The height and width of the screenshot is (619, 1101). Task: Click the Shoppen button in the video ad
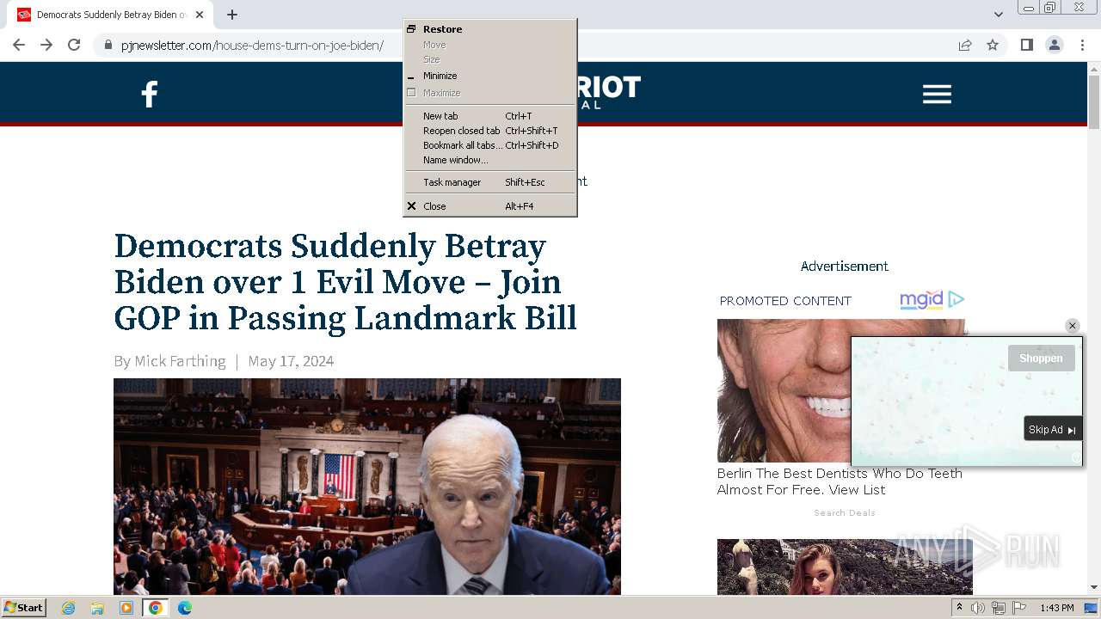(x=1041, y=359)
